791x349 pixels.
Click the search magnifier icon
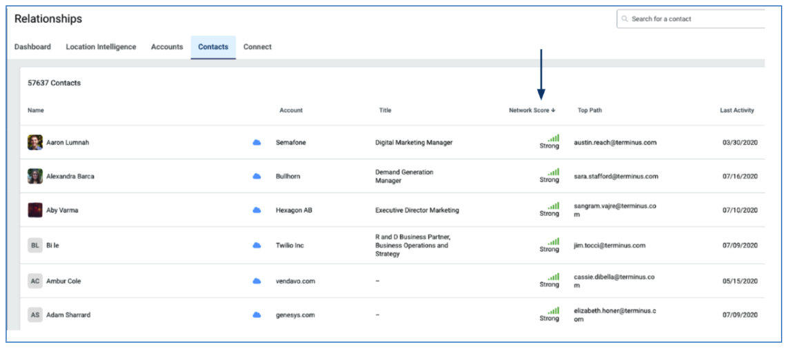click(625, 19)
